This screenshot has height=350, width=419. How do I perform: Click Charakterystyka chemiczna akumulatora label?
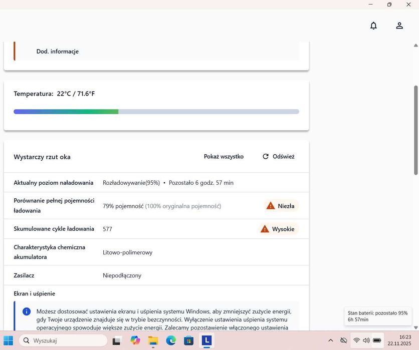click(x=50, y=252)
